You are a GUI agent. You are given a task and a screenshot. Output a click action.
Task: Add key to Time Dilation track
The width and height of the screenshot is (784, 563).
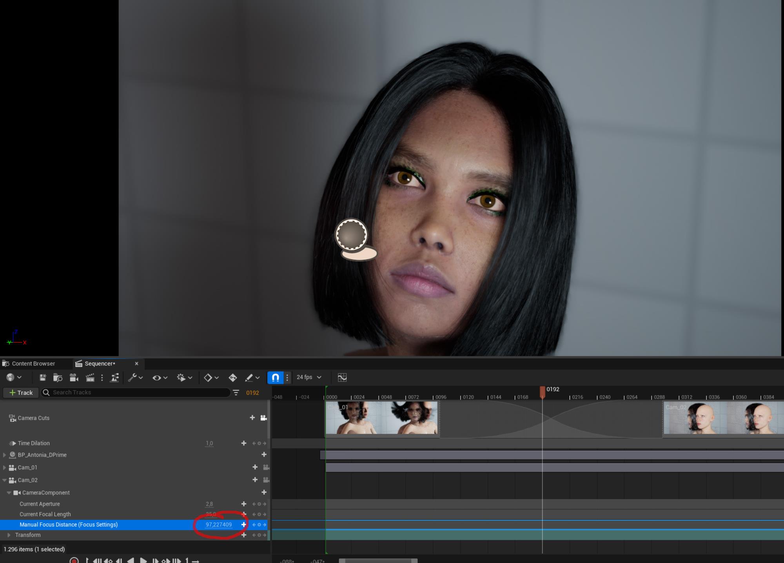click(244, 443)
